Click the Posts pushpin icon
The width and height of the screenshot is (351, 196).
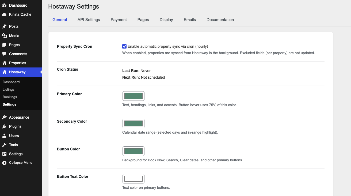click(x=4, y=26)
